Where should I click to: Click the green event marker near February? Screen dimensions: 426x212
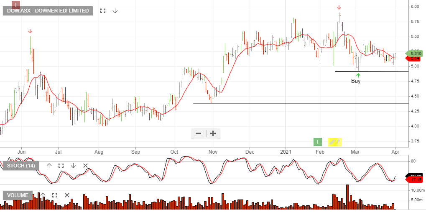coord(318,142)
